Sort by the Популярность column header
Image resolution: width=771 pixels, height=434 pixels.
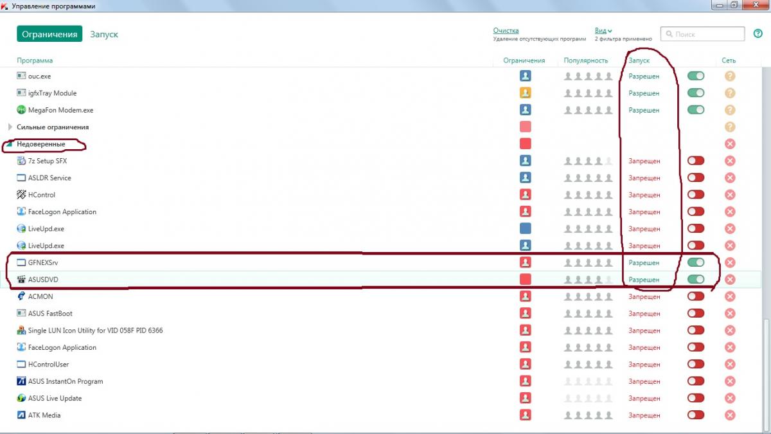(x=585, y=60)
